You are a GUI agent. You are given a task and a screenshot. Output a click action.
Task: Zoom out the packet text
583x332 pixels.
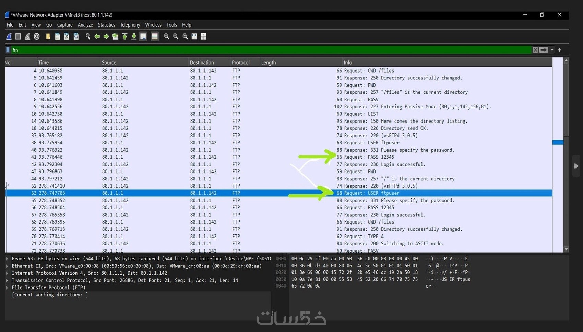click(176, 36)
